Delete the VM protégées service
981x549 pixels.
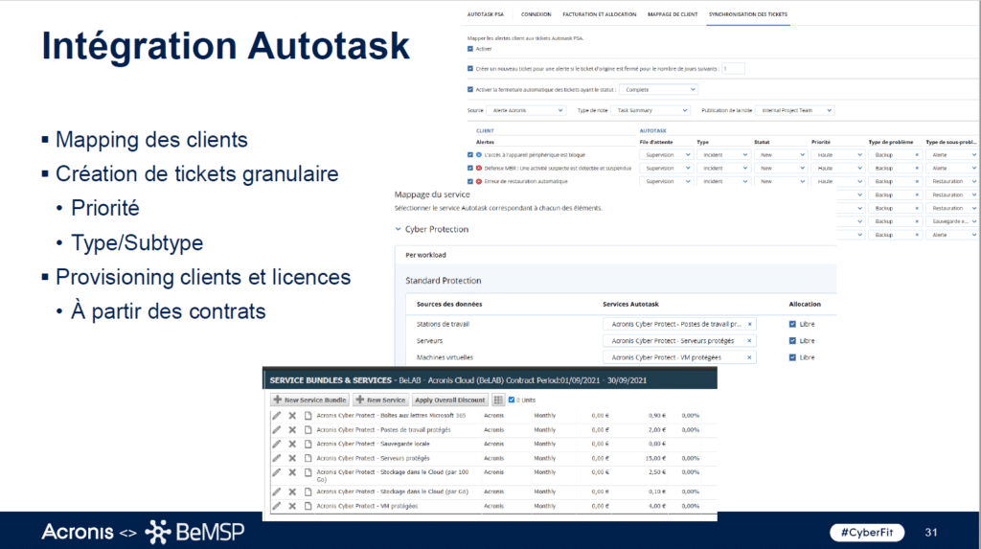[x=292, y=506]
